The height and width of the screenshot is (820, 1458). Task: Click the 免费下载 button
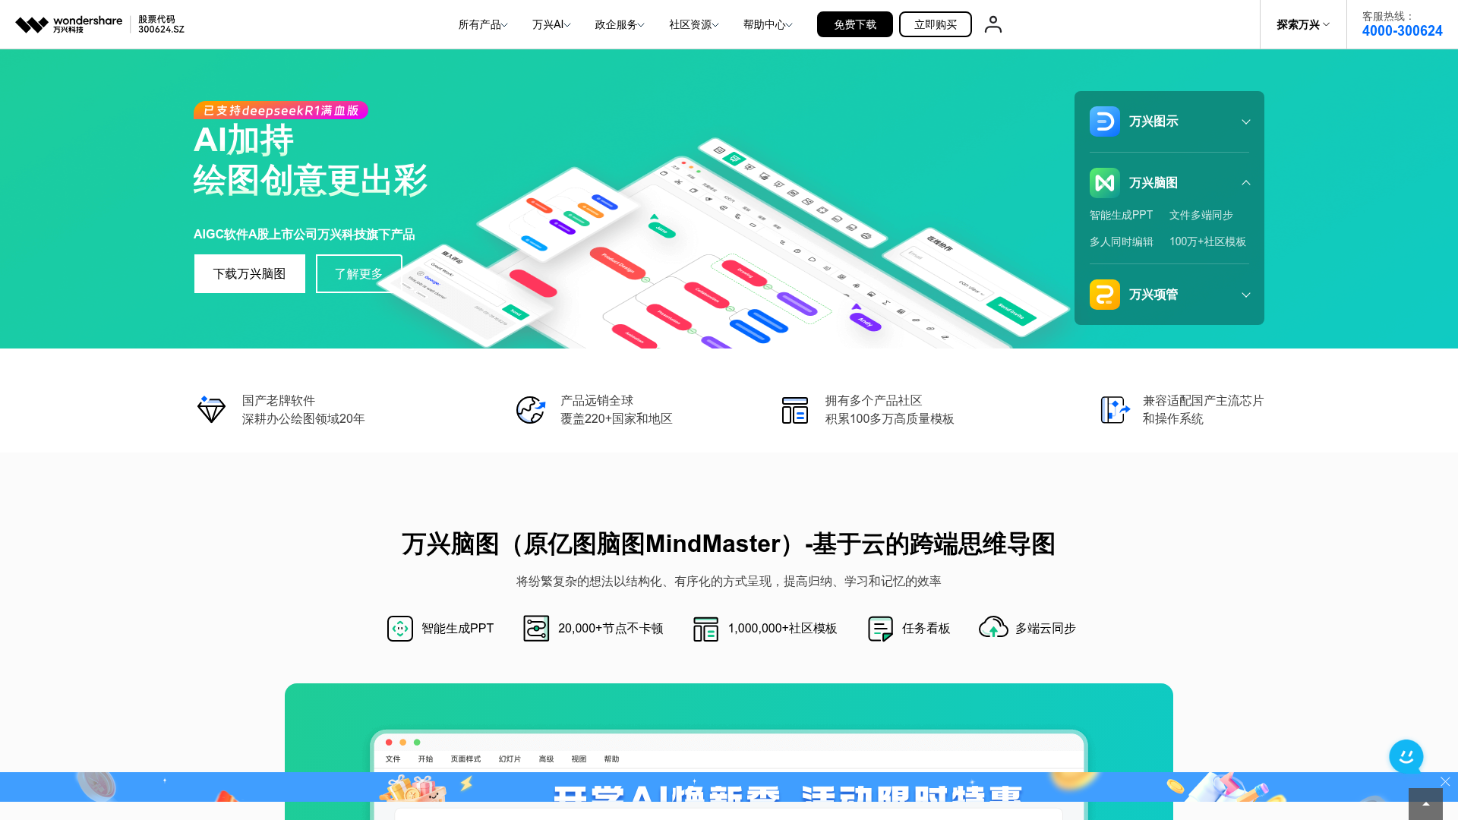[855, 24]
